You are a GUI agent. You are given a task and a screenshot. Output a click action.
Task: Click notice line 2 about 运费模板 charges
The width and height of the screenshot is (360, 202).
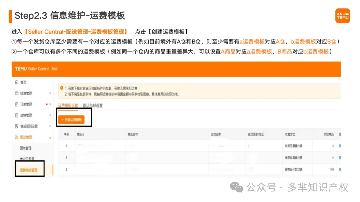[x=122, y=94]
